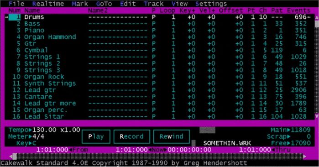Toggle play status P of Piano track

click(x=154, y=31)
